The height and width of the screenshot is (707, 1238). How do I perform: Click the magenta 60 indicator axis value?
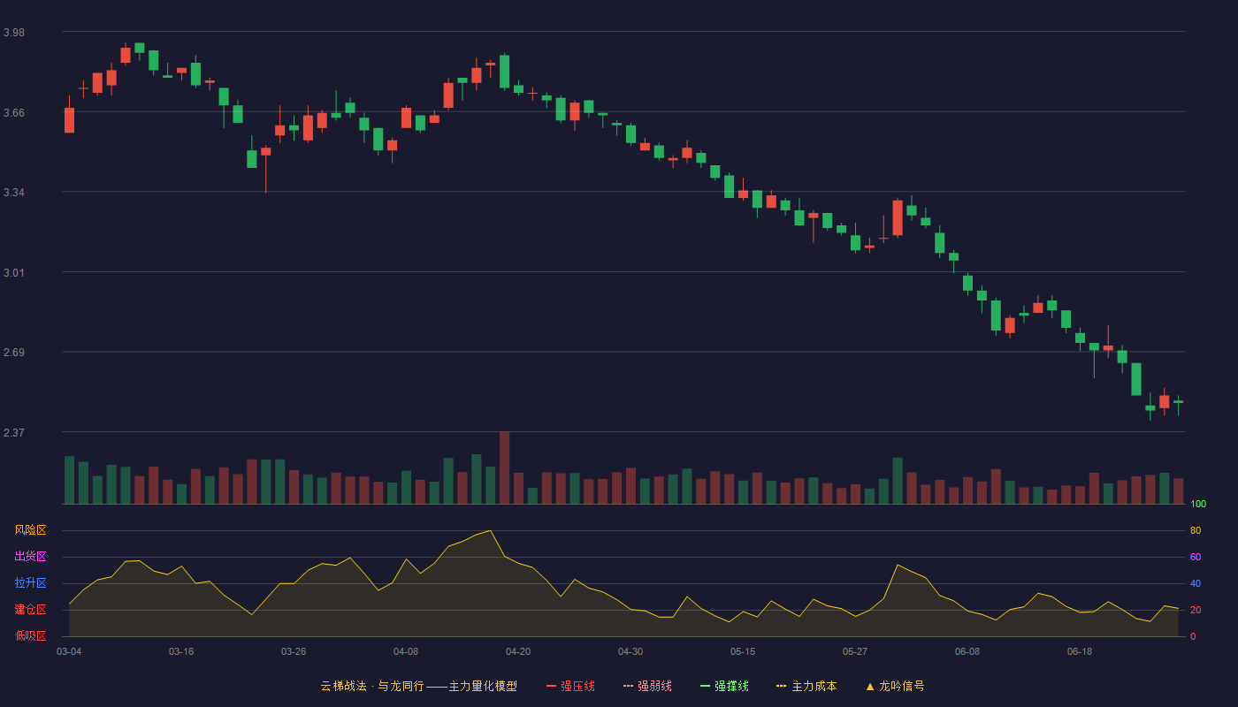(1196, 558)
